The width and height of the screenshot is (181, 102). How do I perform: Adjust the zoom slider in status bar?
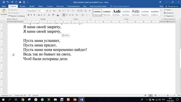pyautogui.click(x=168, y=95)
